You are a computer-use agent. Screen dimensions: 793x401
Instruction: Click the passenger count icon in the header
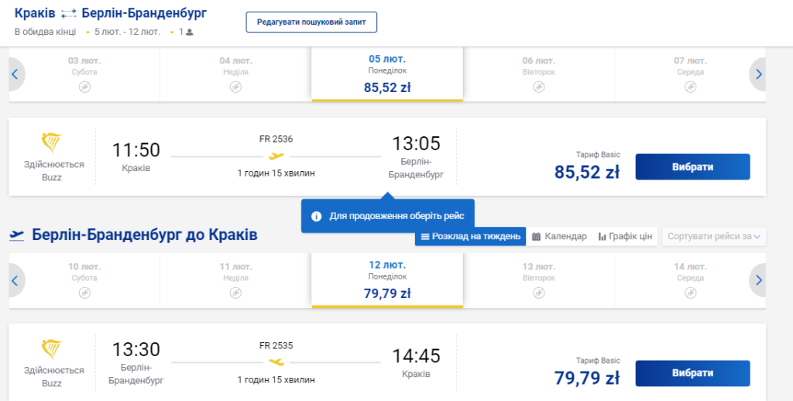[190, 32]
